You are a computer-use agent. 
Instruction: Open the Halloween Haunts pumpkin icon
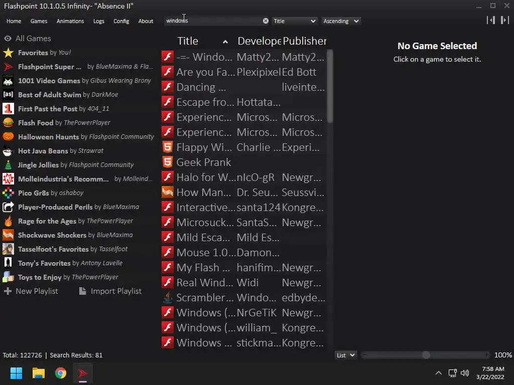coord(8,137)
